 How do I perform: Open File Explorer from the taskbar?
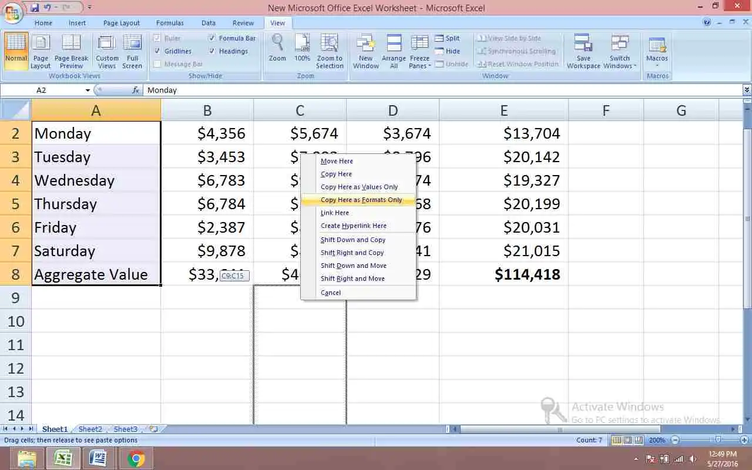[27, 458]
